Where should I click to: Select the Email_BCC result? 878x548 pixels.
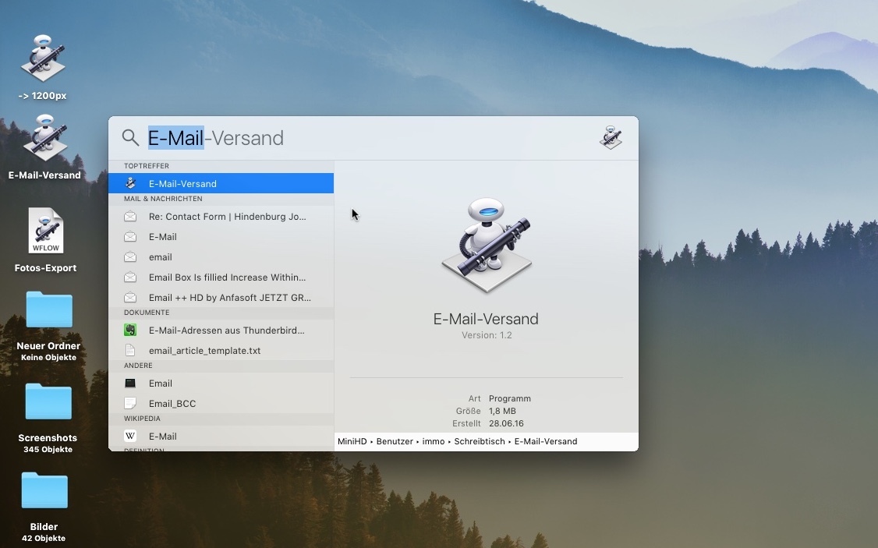[x=221, y=404]
